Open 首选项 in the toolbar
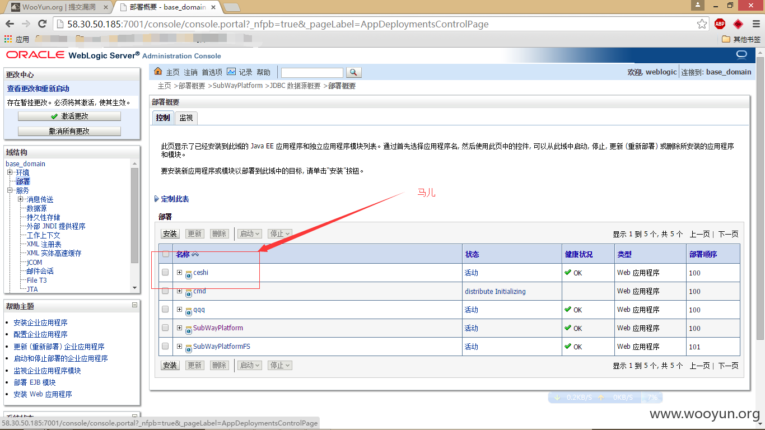Viewport: 765px width, 430px height. [212, 72]
